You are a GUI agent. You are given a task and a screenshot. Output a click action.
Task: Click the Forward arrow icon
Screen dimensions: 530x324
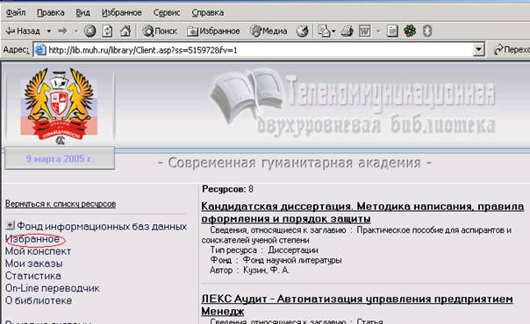[63, 32]
